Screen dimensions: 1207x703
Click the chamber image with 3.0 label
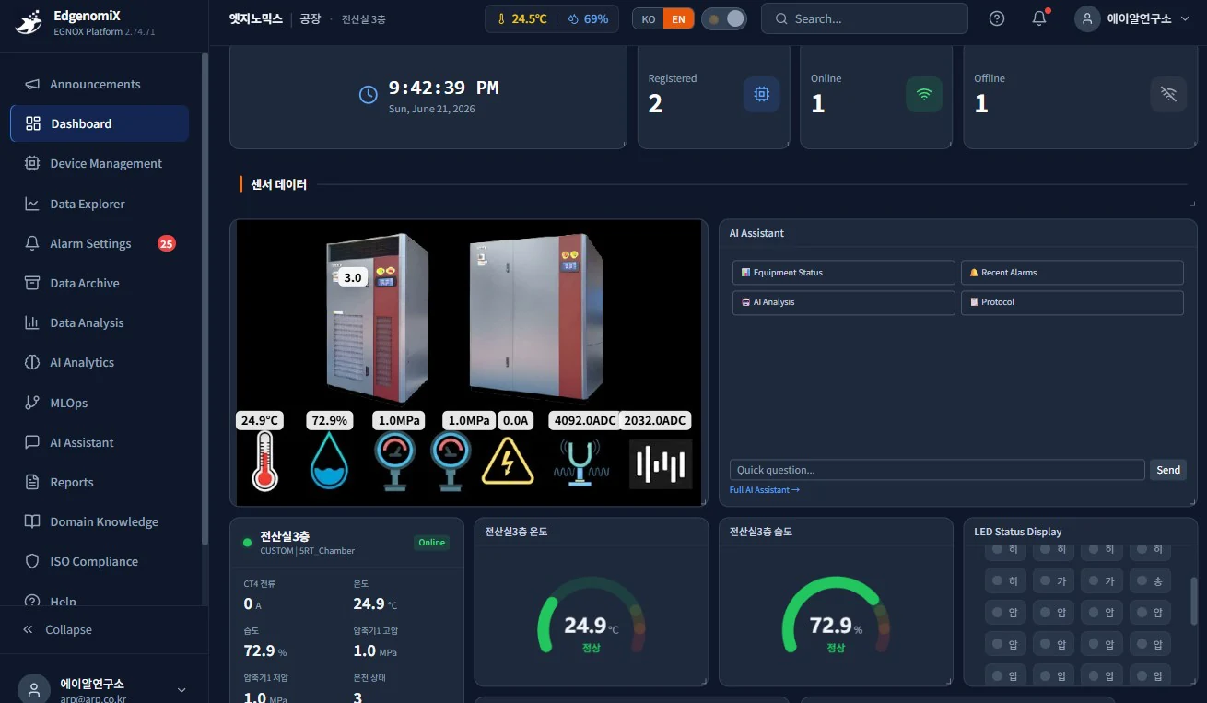(378, 319)
